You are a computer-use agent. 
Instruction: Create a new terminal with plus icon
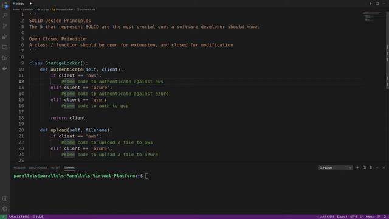[357, 168]
